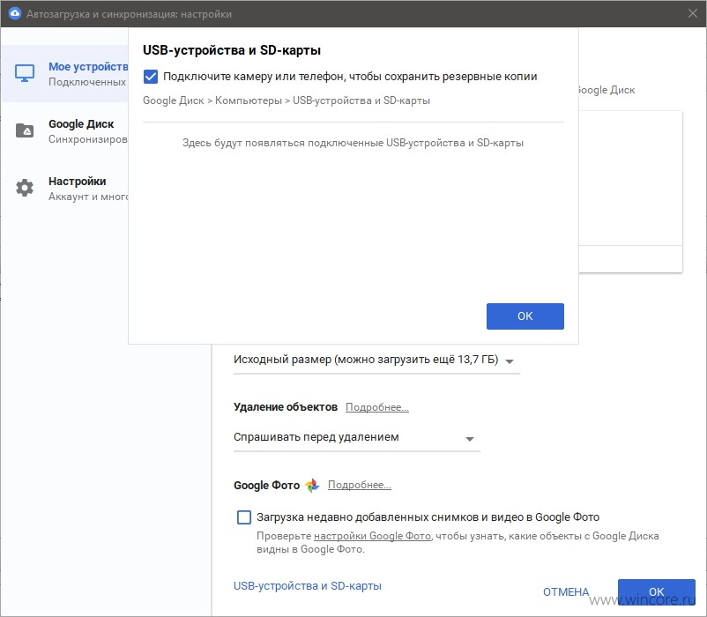Image resolution: width=707 pixels, height=617 pixels.
Task: Click the Google Диск > Компьютеры path text
Action: coord(287,100)
